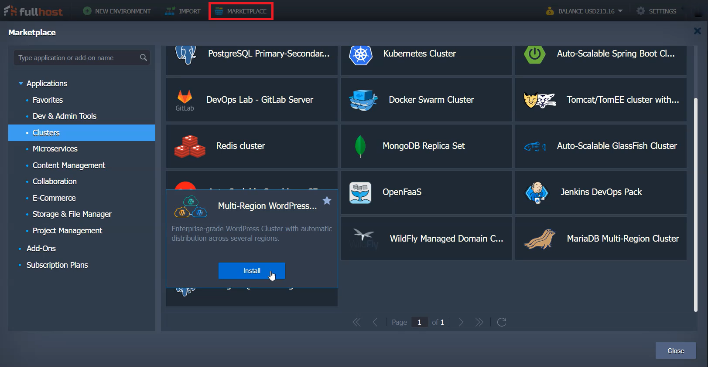The height and width of the screenshot is (367, 708).
Task: Select Microservices in the sidebar
Action: tap(55, 149)
